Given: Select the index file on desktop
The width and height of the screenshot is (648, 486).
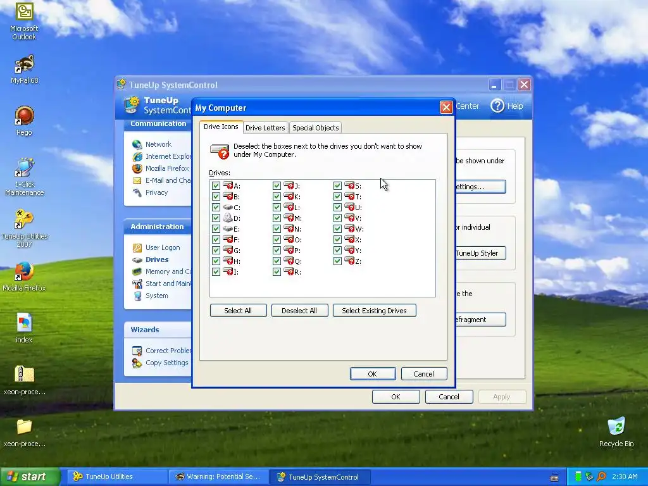Looking at the screenshot, I should 24,328.
